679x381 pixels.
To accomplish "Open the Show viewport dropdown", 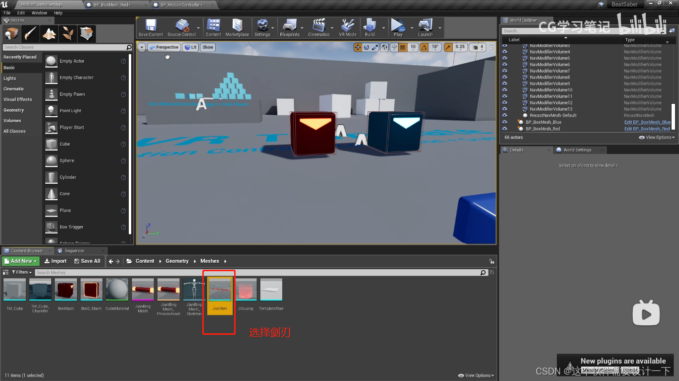I will click(x=208, y=47).
